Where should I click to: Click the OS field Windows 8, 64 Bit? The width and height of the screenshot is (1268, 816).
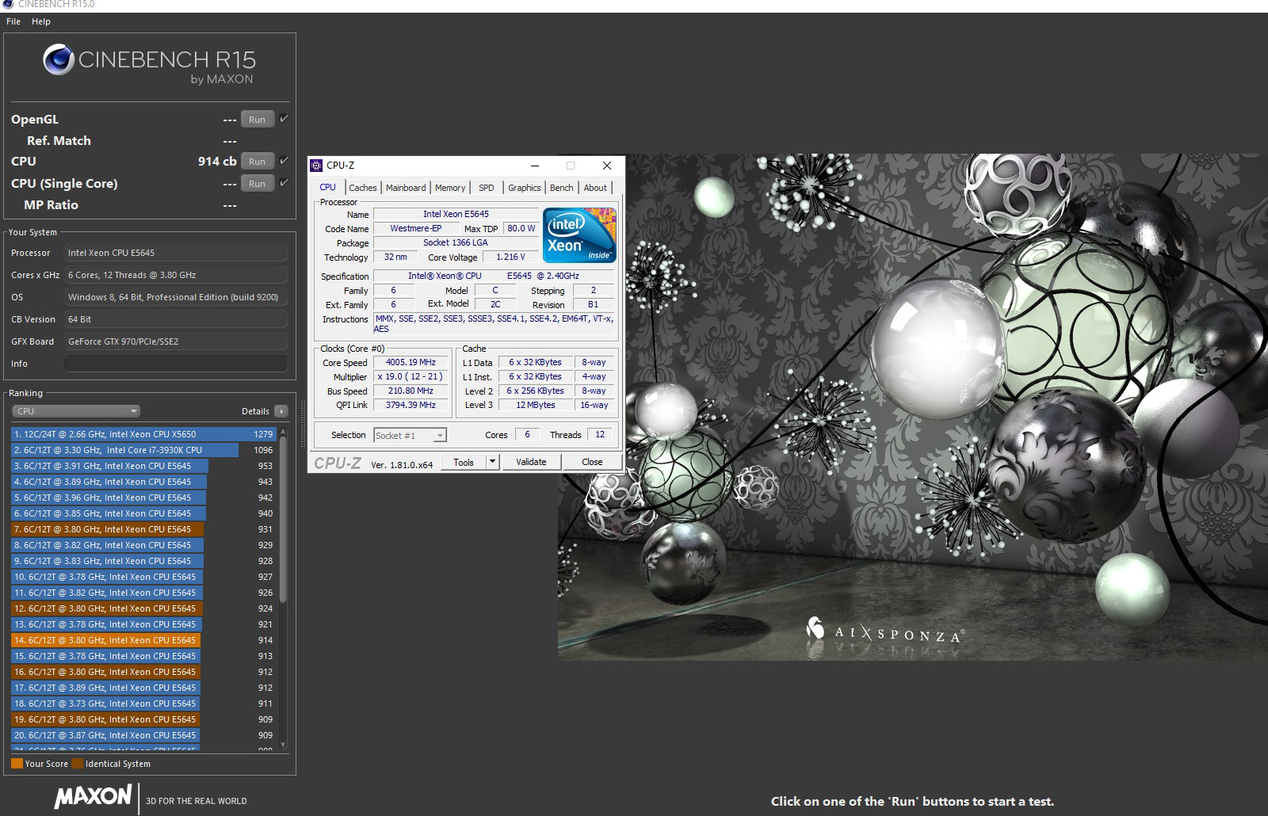tap(176, 297)
